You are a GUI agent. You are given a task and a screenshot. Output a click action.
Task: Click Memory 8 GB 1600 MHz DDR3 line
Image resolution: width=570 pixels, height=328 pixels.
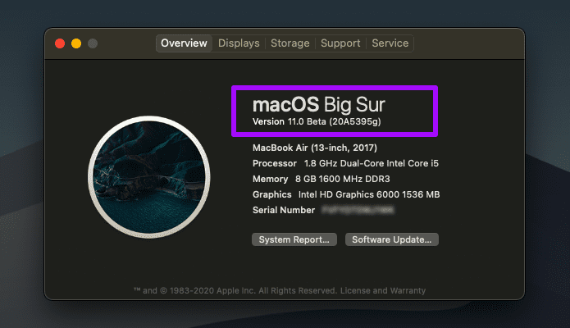coord(321,179)
